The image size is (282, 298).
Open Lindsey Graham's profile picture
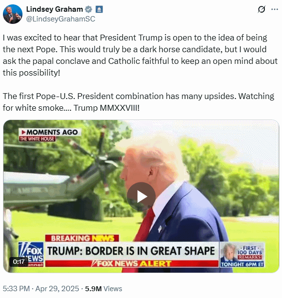click(x=13, y=14)
